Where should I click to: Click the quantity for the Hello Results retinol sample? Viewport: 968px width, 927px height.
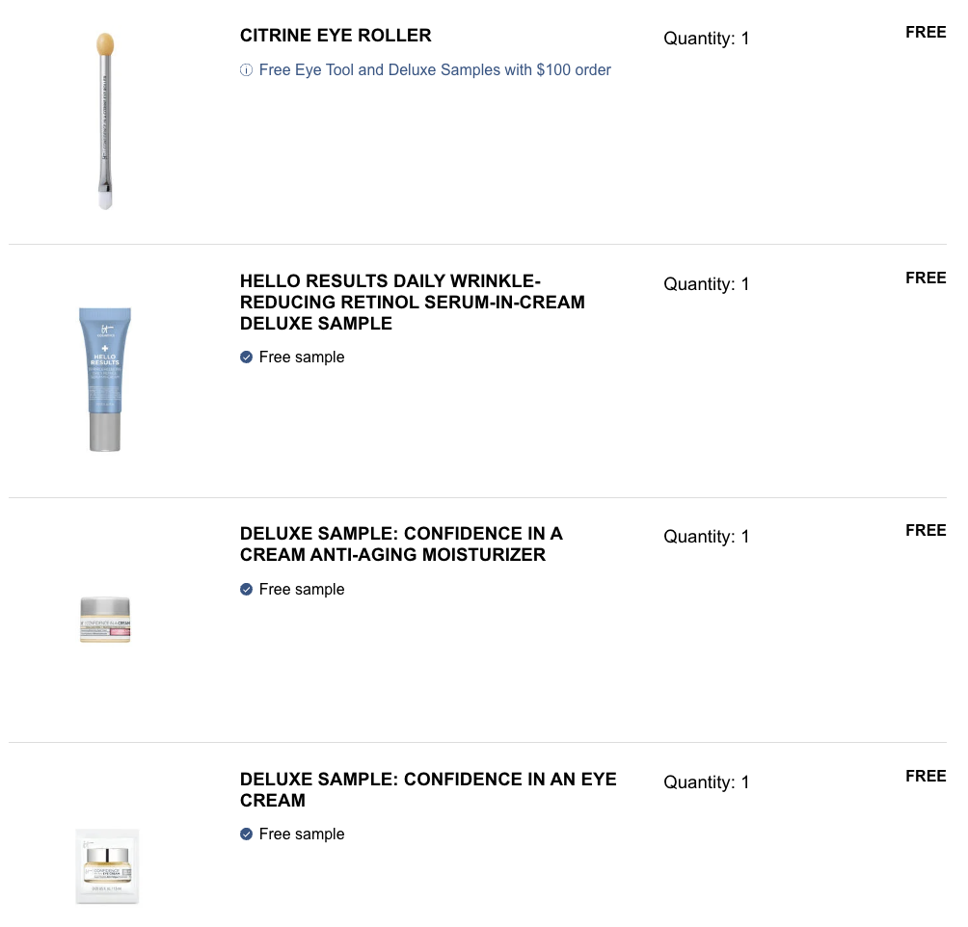click(706, 284)
